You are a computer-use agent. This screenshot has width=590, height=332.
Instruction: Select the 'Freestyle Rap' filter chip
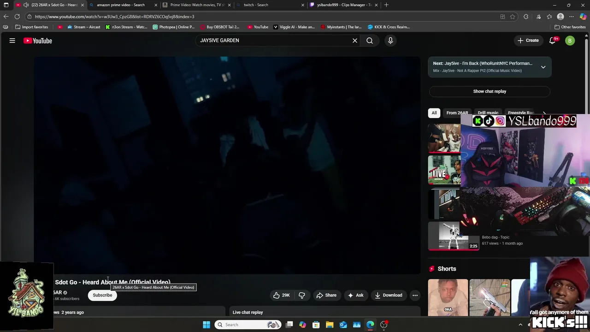click(521, 113)
